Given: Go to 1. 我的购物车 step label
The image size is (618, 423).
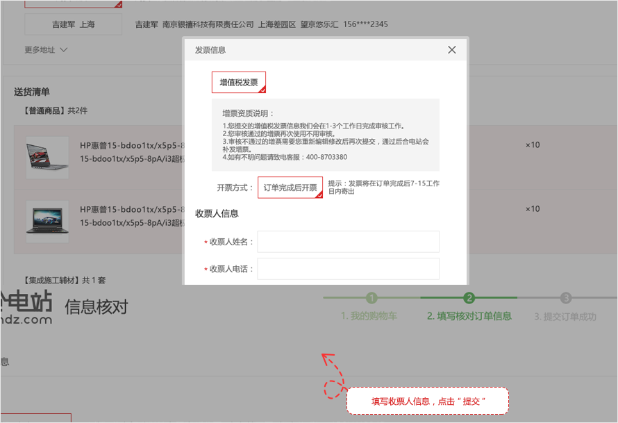Looking at the screenshot, I should point(369,316).
